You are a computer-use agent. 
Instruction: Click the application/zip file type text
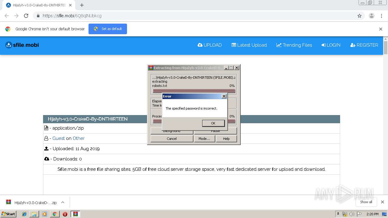point(68,128)
